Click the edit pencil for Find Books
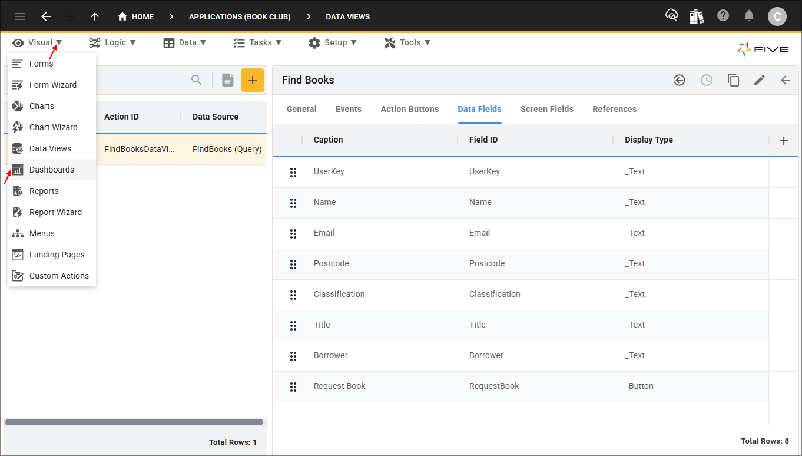 pyautogui.click(x=759, y=80)
